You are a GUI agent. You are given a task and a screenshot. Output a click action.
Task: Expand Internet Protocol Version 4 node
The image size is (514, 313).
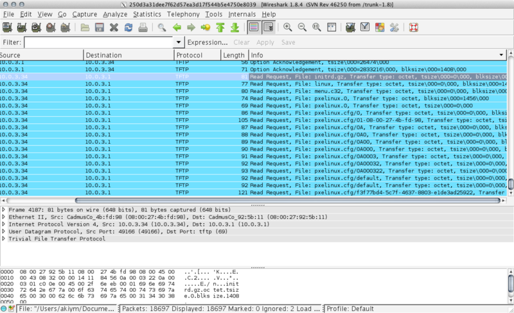[x=3, y=224]
